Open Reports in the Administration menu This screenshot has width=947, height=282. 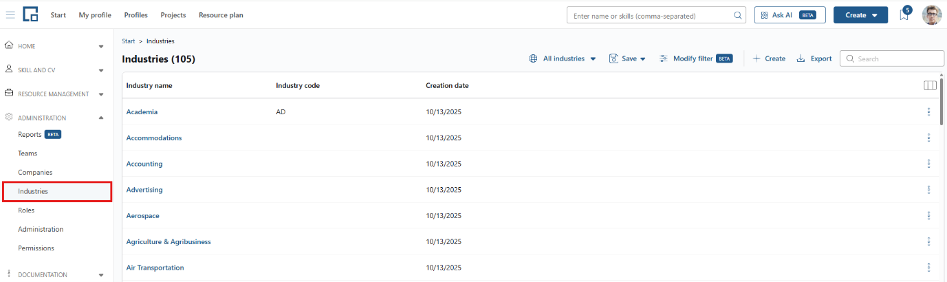(30, 134)
